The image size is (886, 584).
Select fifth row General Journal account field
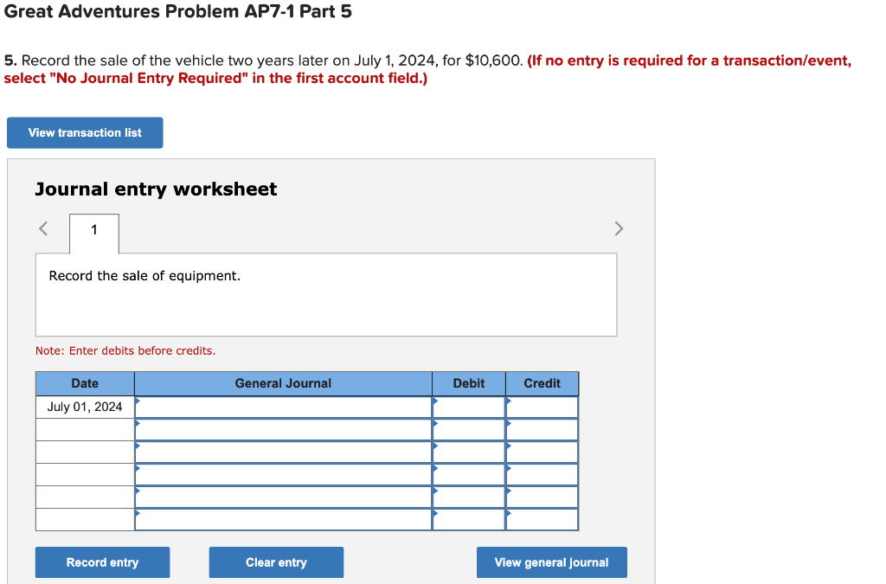click(283, 497)
